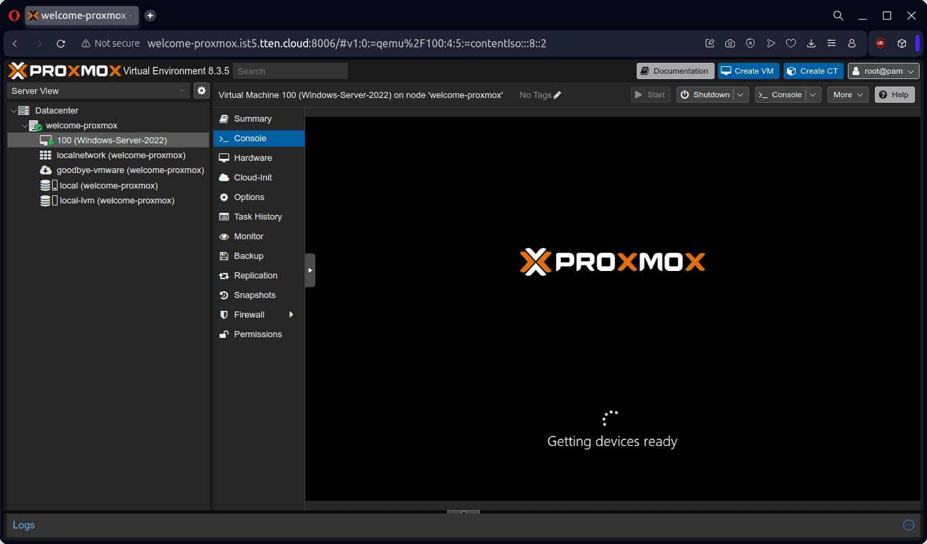Click the shield privacy icon in address bar

[x=750, y=43]
